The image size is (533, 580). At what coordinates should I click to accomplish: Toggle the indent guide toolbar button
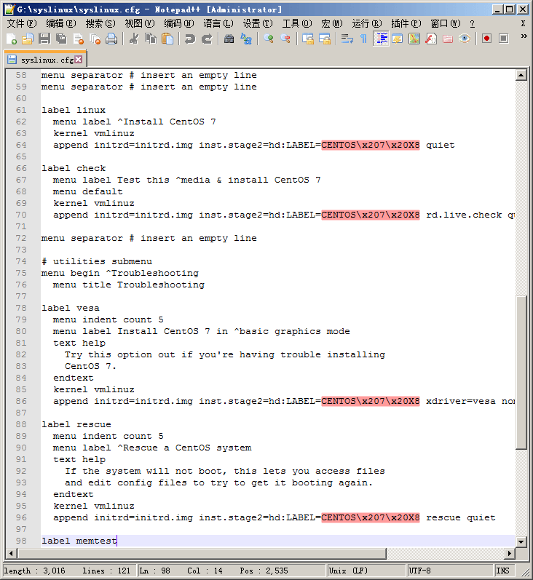click(x=381, y=39)
